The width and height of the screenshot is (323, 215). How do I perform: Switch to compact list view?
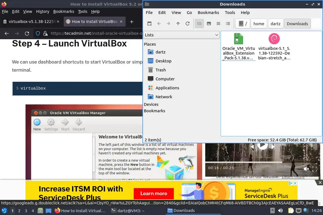click(x=218, y=24)
